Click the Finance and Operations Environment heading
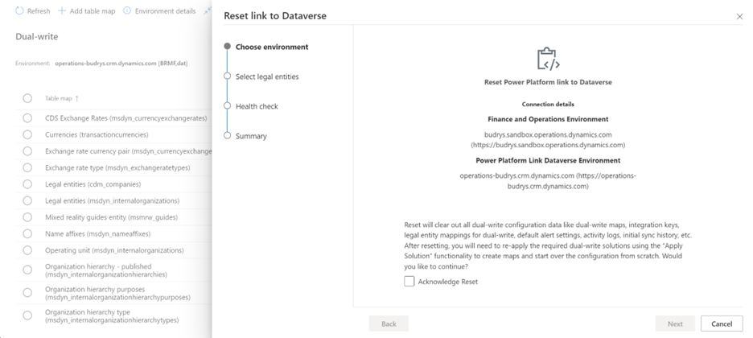The width and height of the screenshot is (753, 338). pos(548,119)
